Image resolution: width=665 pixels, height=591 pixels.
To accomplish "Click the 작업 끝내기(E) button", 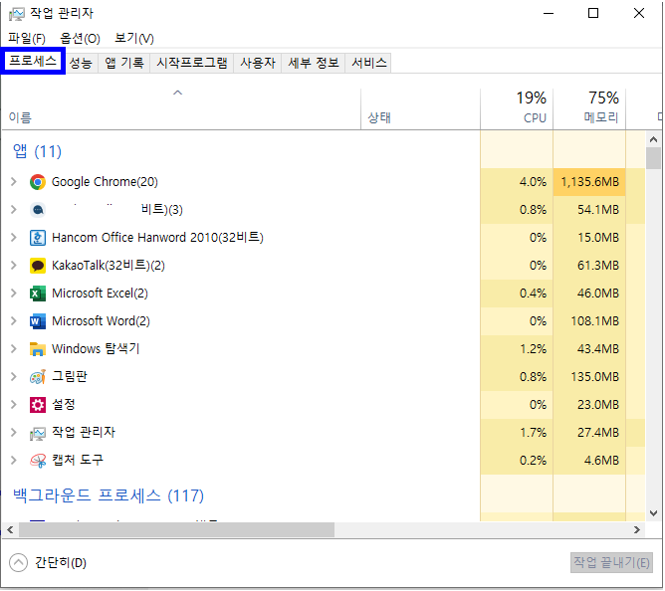I will (x=611, y=563).
